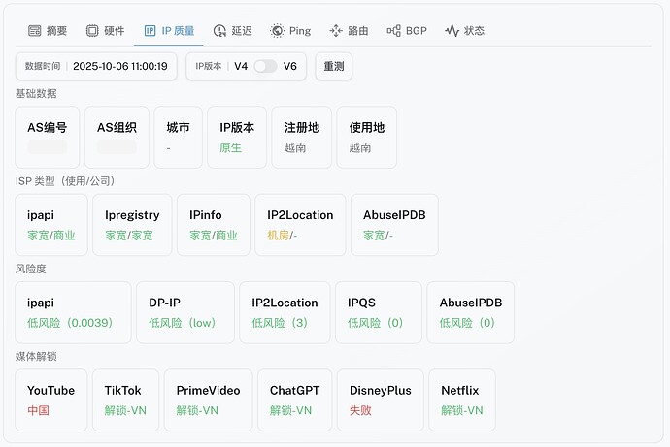Image resolution: width=670 pixels, height=447 pixels.
Task: Switch to the 硬件 tab
Action: point(106,31)
